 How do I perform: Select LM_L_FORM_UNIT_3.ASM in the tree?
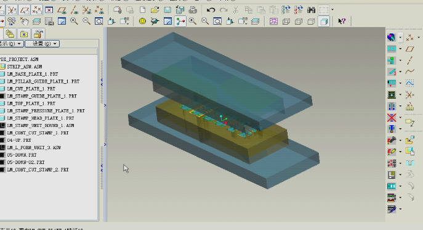[x=34, y=147]
